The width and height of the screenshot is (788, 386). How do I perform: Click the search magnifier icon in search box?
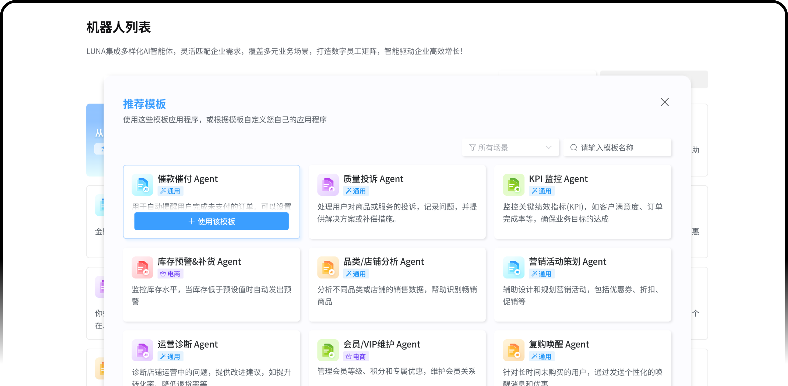coord(574,147)
